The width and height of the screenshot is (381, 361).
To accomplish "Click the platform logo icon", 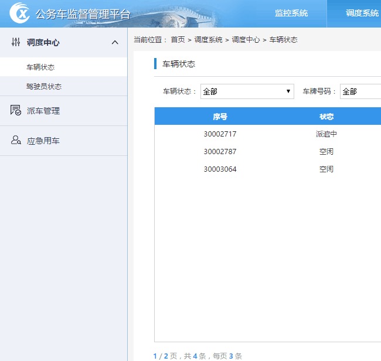I will coord(19,13).
